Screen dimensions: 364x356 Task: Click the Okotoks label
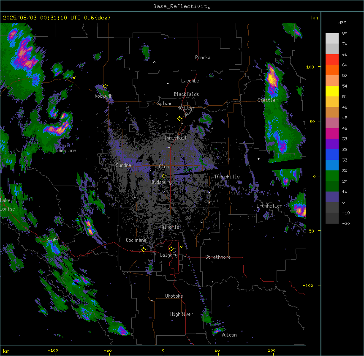[x=174, y=296]
